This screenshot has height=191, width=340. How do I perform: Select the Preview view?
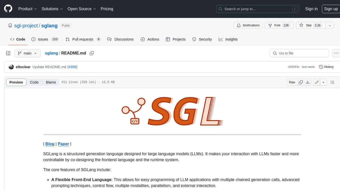(16, 82)
